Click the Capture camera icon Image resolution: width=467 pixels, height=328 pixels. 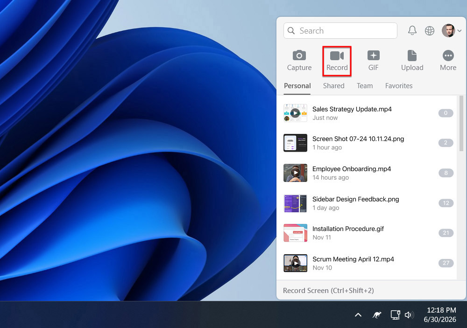tap(299, 56)
